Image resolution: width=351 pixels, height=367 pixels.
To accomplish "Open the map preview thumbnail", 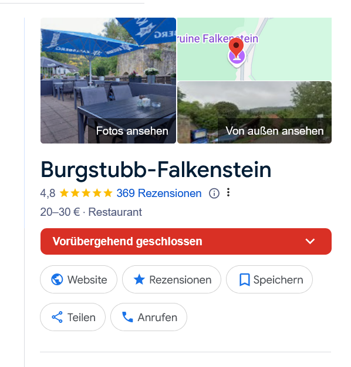I will coord(254,49).
